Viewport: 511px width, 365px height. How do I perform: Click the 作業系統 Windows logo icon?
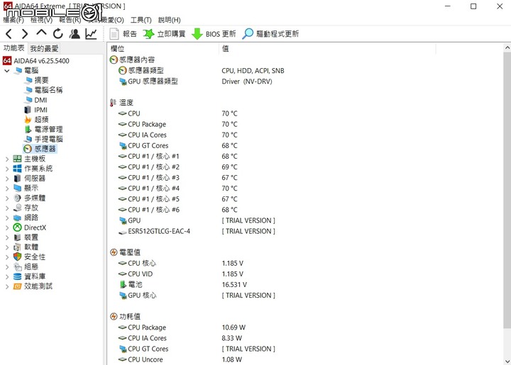[17, 169]
